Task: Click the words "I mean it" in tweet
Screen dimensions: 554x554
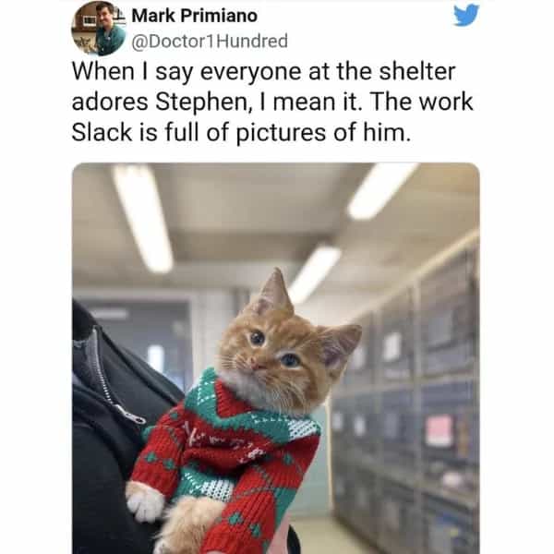Action: point(311,102)
